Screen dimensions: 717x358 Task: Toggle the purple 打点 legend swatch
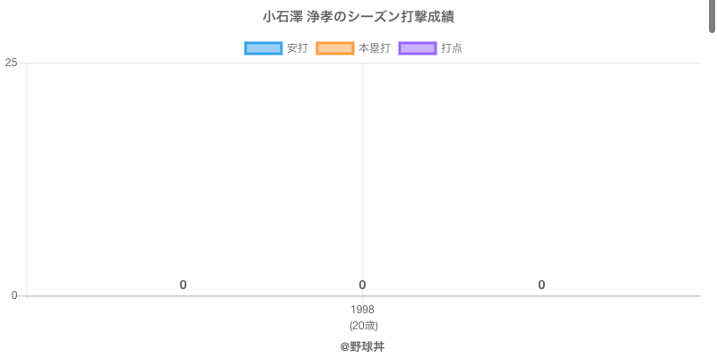pos(418,48)
